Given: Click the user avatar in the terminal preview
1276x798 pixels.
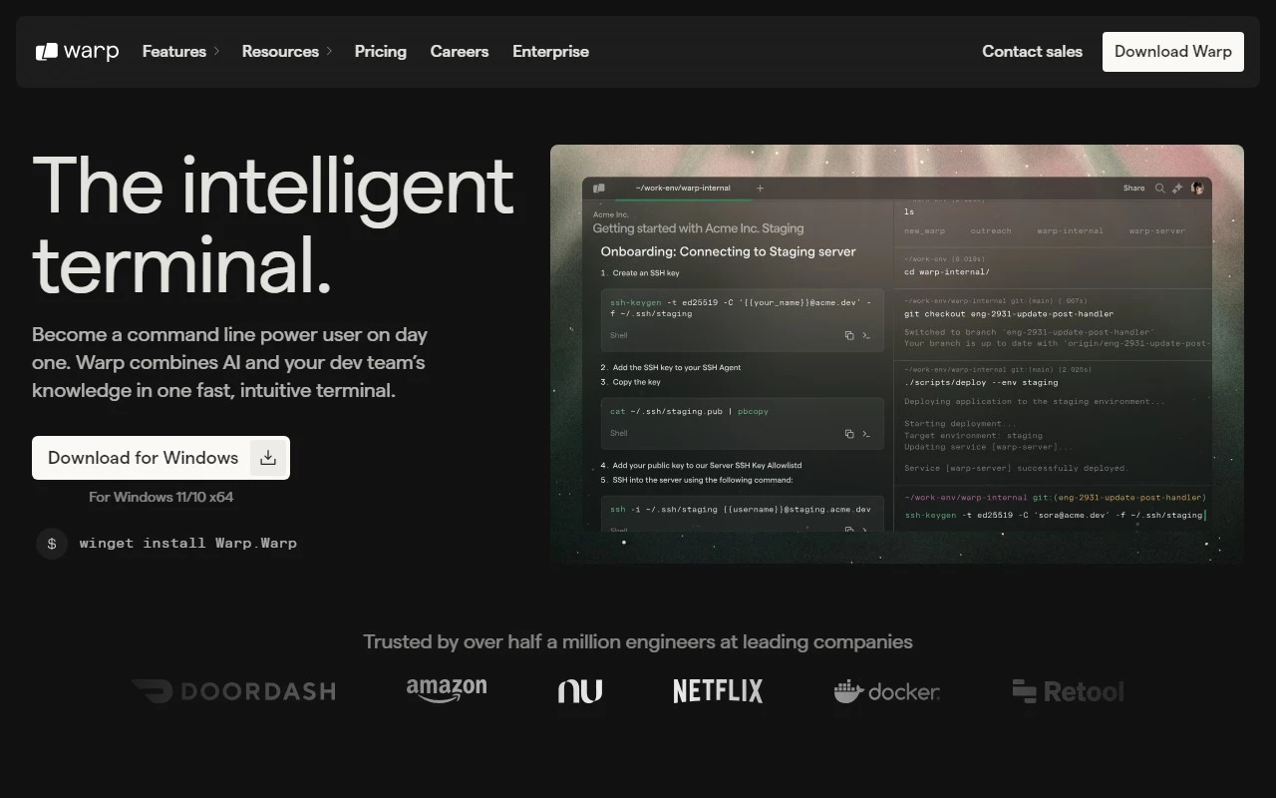Looking at the screenshot, I should tap(1197, 188).
